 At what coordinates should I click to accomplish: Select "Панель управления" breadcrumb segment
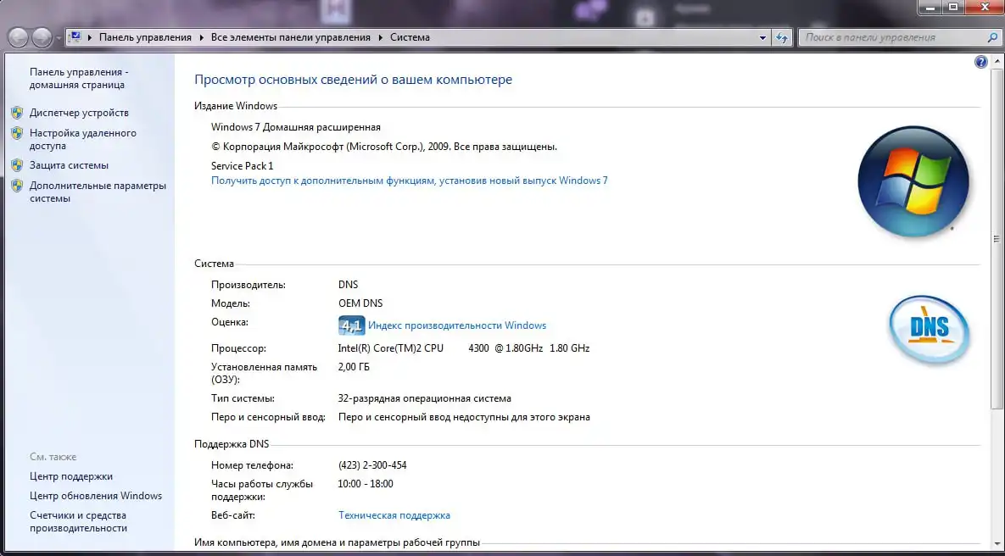pos(145,37)
